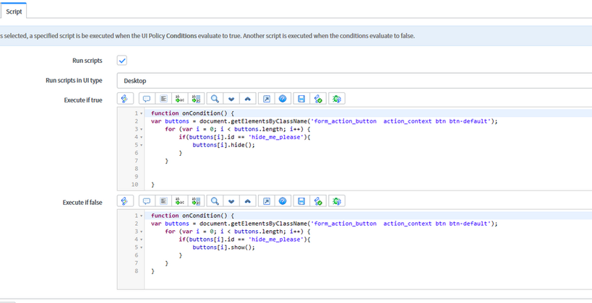Open script debugger from Execute if false toolbar
The height and width of the screenshot is (303, 592).
coord(337,201)
